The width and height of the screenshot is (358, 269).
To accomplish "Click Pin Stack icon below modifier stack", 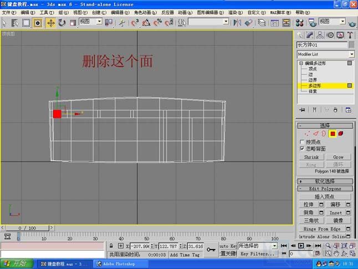I will 302,110.
